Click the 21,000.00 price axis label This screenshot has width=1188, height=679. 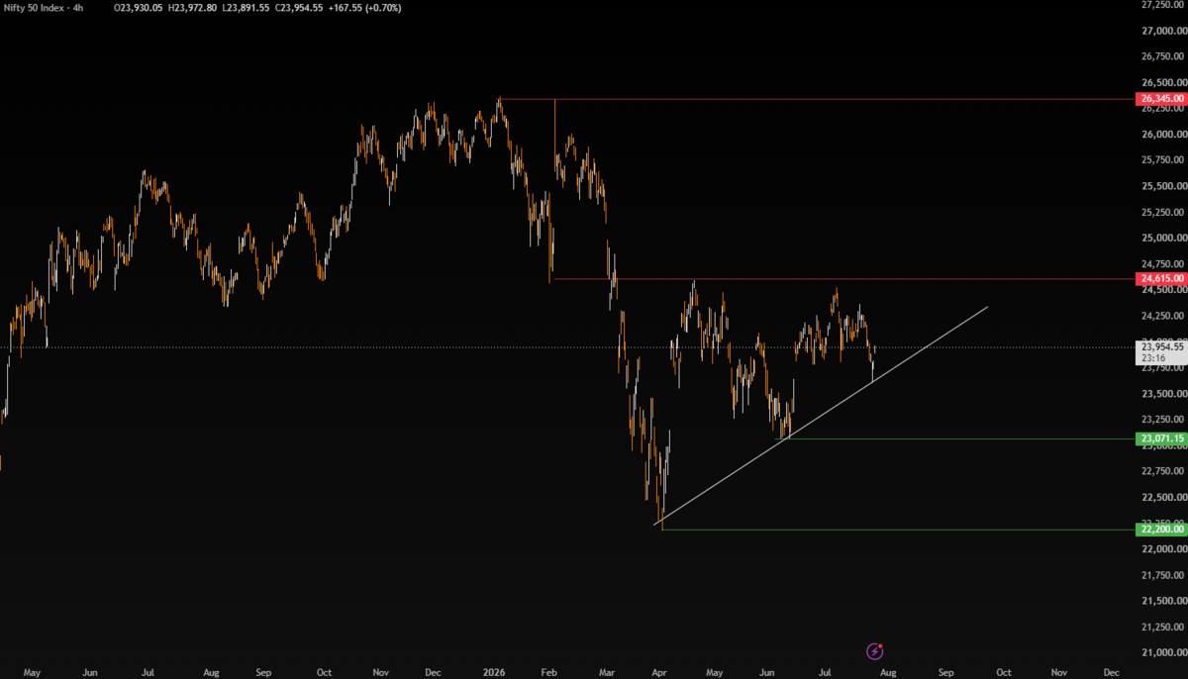tap(1164, 652)
